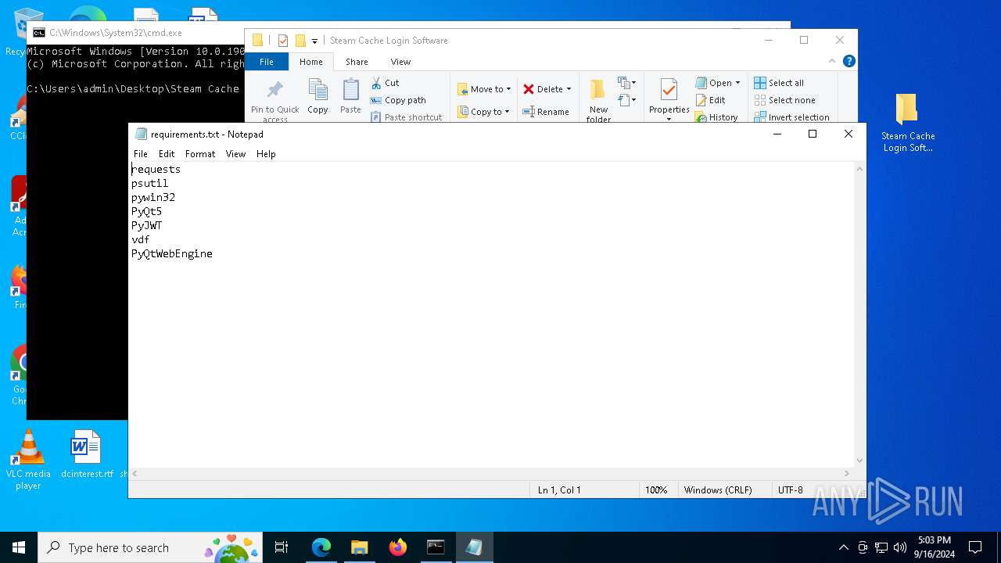The width and height of the screenshot is (1001, 563).
Task: Expand the Delete dropdown arrow
Action: 569,89
